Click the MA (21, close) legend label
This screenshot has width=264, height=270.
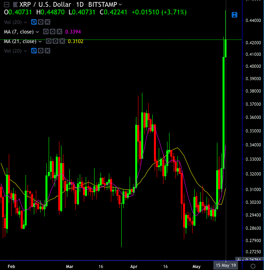point(20,41)
